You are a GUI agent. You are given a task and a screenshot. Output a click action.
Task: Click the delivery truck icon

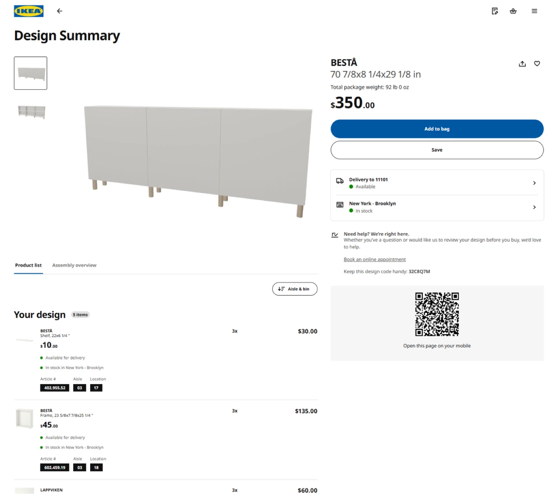pos(340,181)
